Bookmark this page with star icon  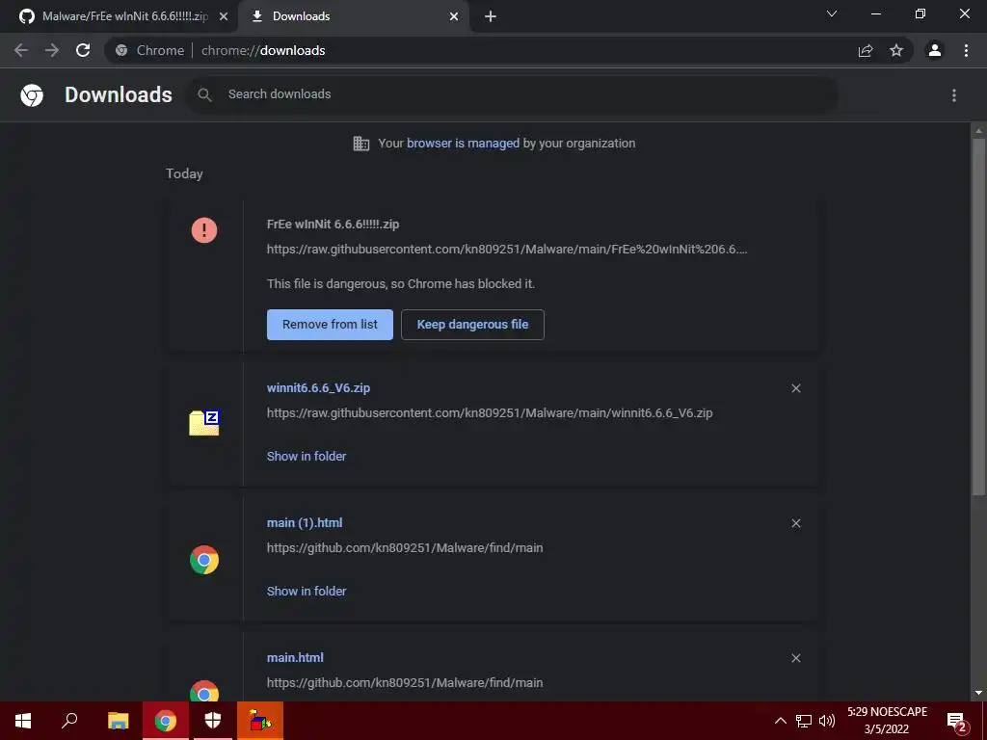(896, 50)
